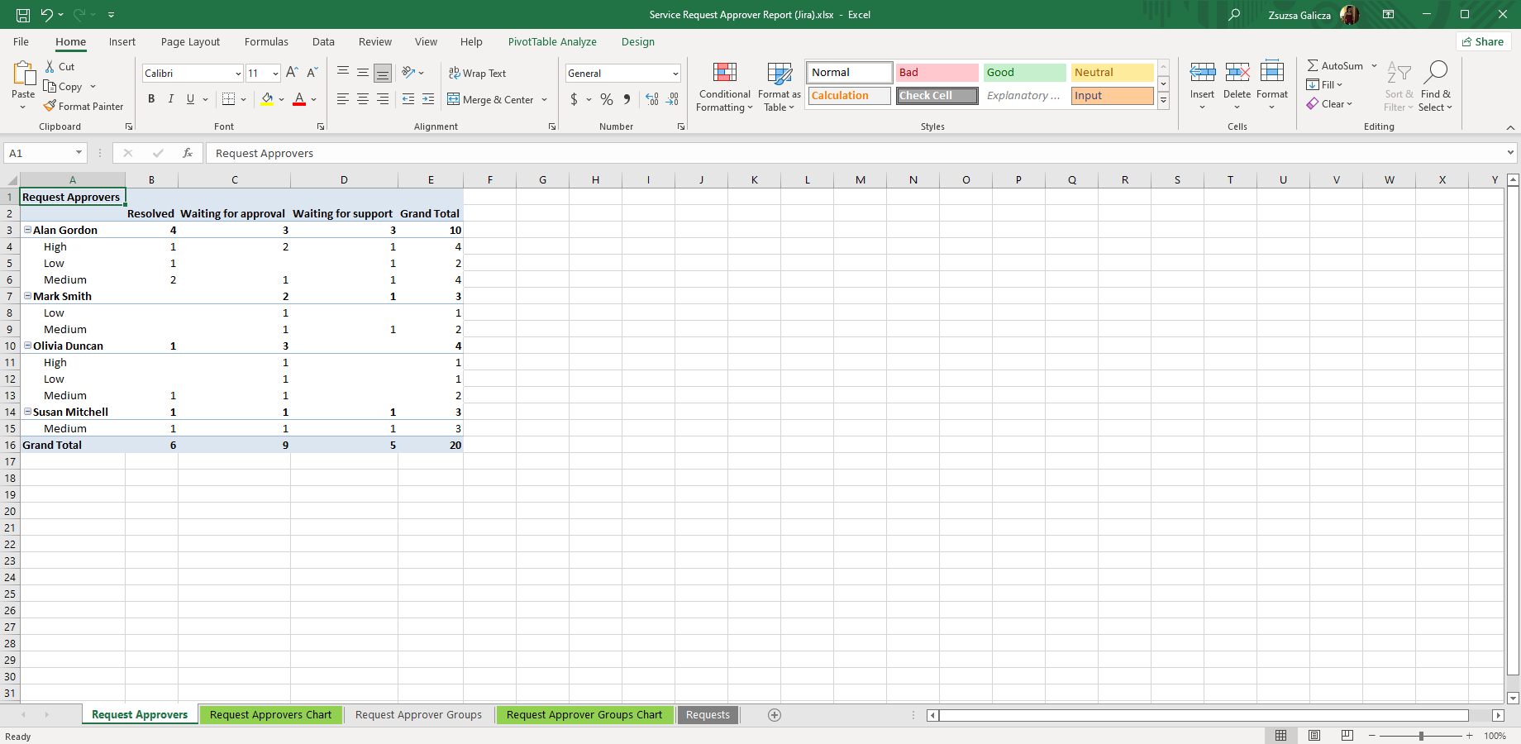This screenshot has width=1521, height=744.
Task: Open the Name Box dropdown arrow
Action: tap(79, 153)
